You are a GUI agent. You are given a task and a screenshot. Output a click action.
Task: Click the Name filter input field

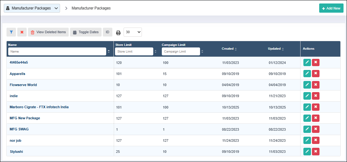57,51
